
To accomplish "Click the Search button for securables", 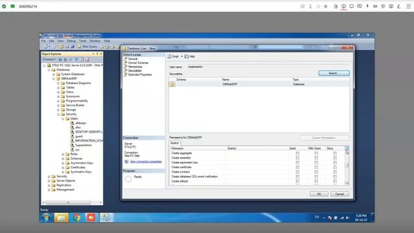I will pos(334,73).
